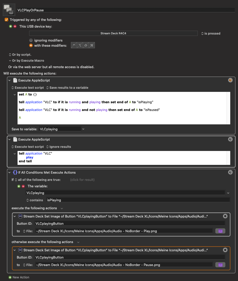
Task: Toggle the Command modifier key button
Action: coord(92,45)
